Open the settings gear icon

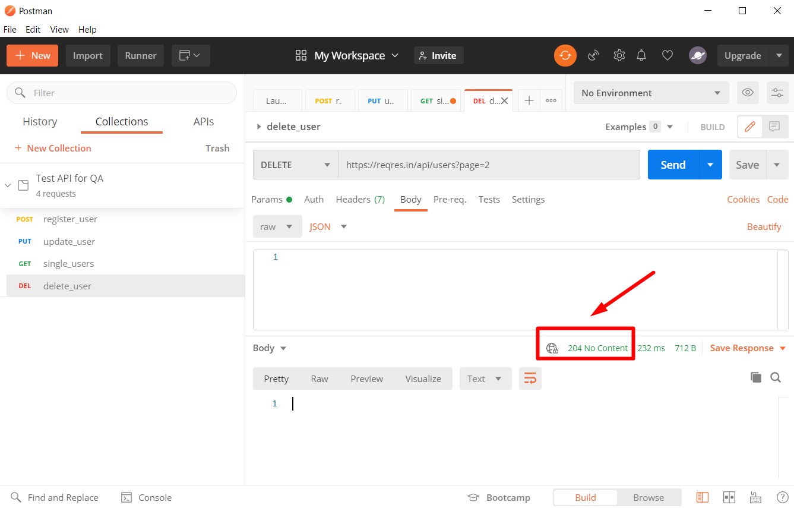[x=619, y=55]
